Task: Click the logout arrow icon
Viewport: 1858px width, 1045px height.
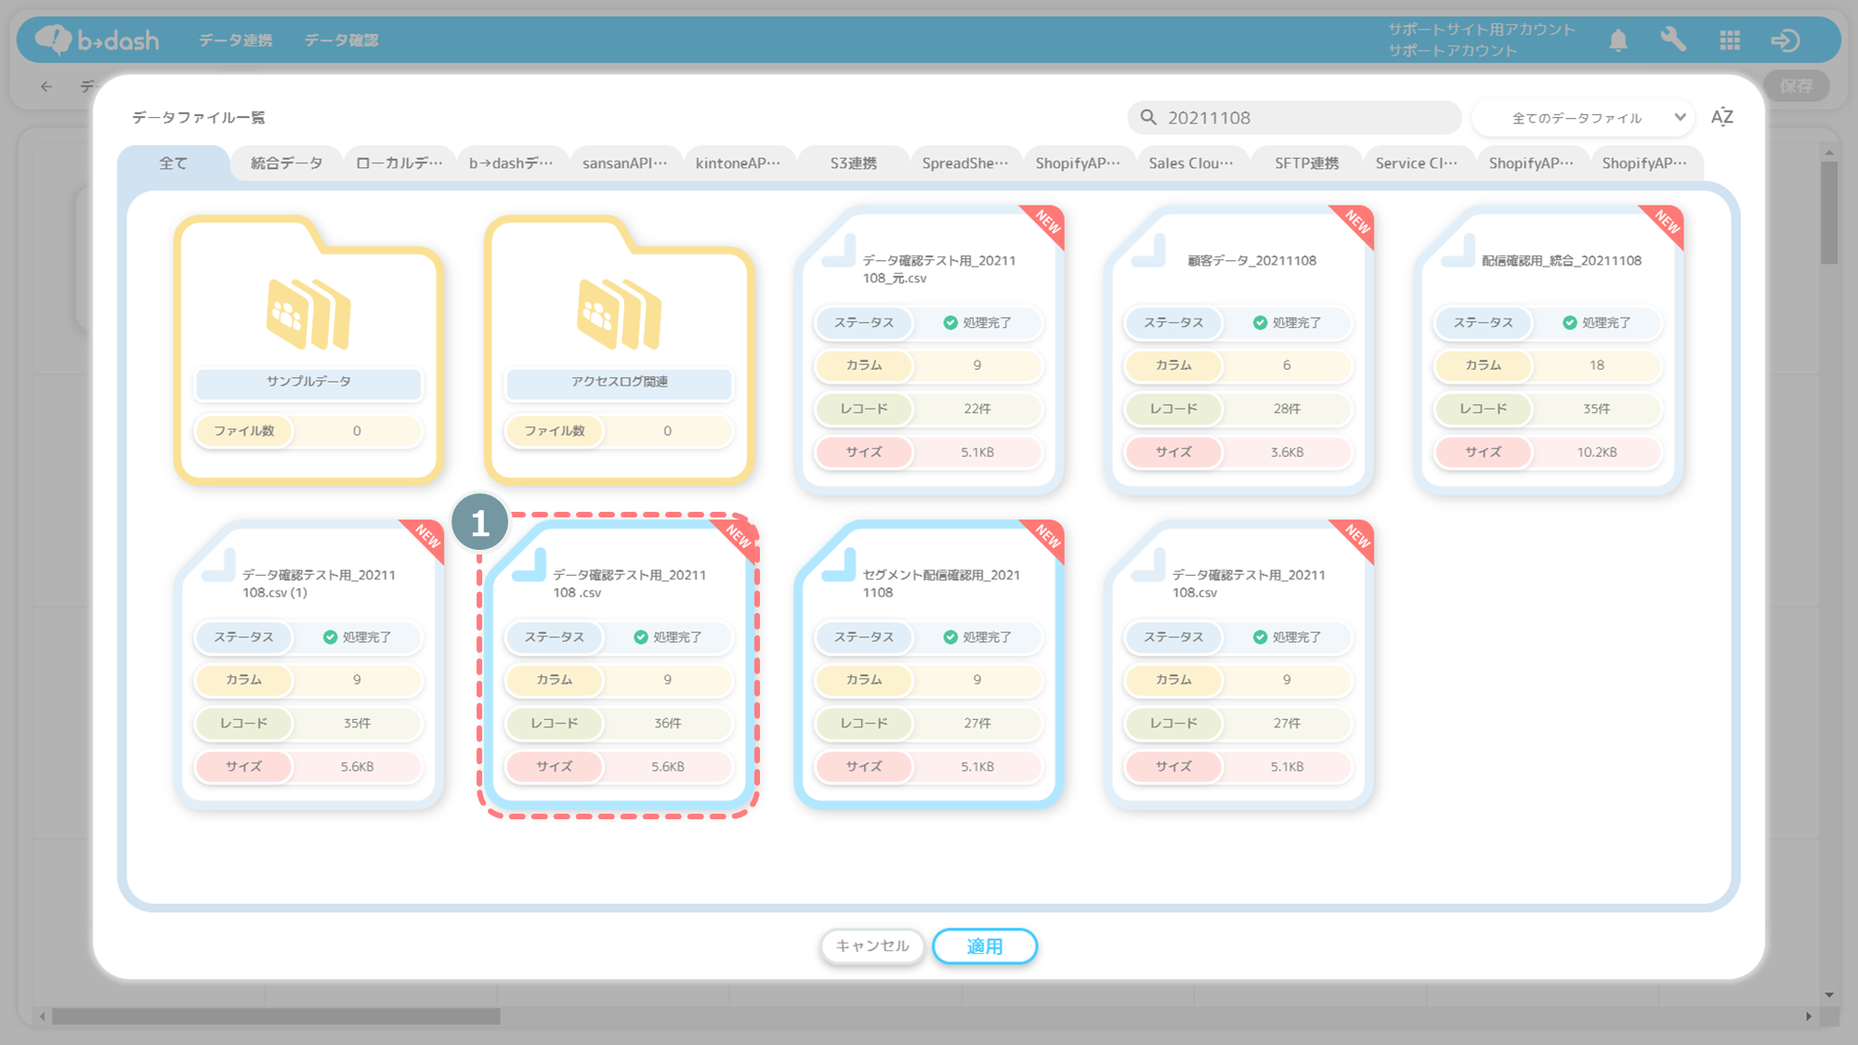Action: pos(1786,40)
